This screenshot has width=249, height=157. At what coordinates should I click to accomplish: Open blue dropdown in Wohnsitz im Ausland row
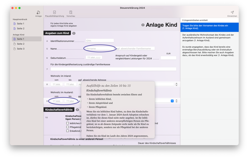(172, 101)
